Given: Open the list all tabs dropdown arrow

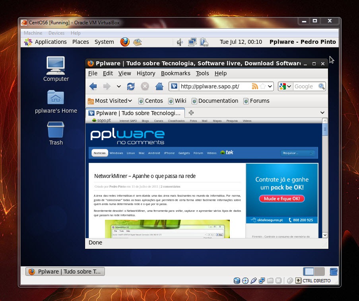Looking at the screenshot, I should tap(322, 113).
